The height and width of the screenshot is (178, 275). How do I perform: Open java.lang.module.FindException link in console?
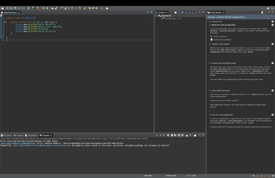tap(18, 143)
